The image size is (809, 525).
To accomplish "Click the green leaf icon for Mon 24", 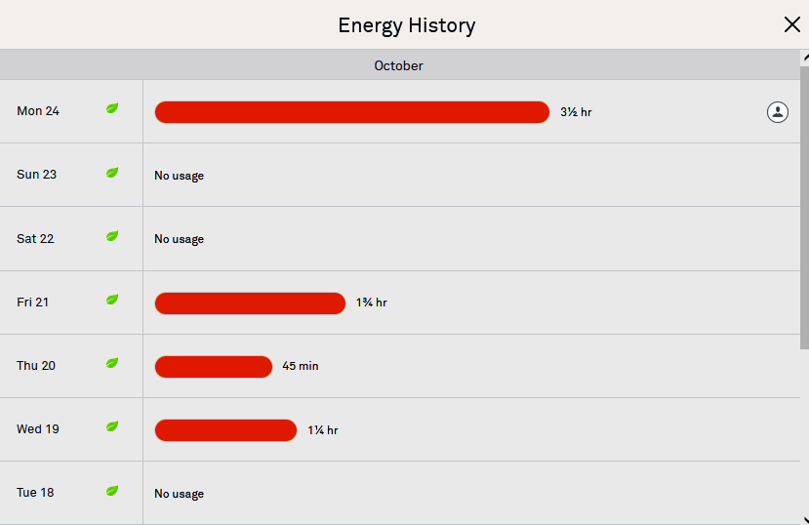I will coord(112,108).
